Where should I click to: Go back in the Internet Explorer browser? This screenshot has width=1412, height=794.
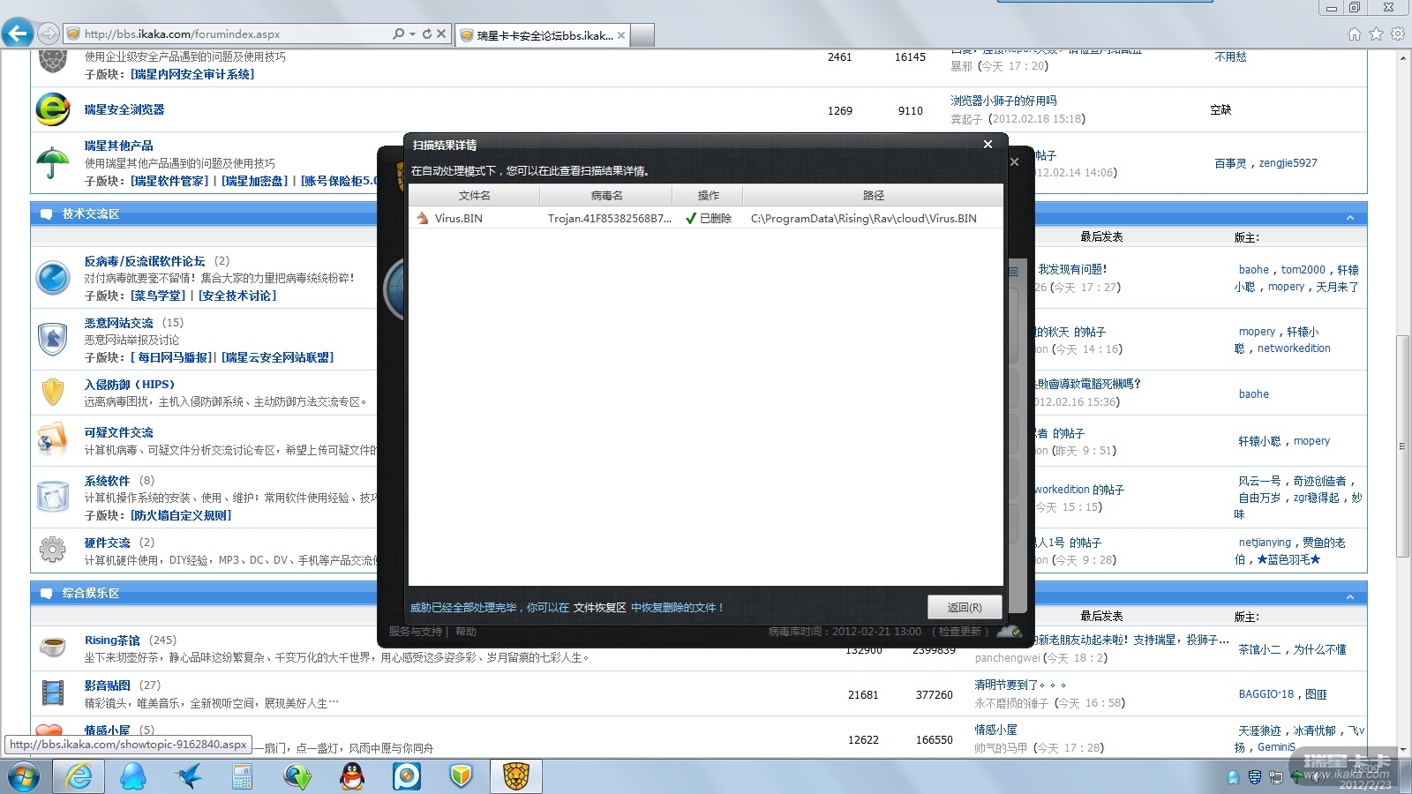pos(18,34)
